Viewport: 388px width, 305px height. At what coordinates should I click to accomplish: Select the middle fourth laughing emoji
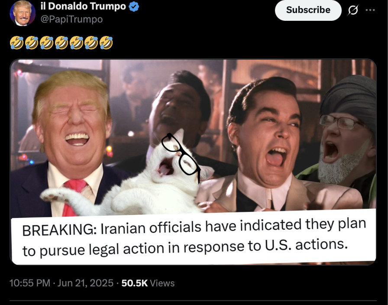(61, 42)
